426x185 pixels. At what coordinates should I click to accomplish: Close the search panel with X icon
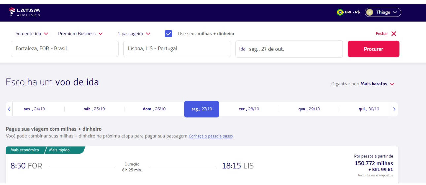click(394, 34)
